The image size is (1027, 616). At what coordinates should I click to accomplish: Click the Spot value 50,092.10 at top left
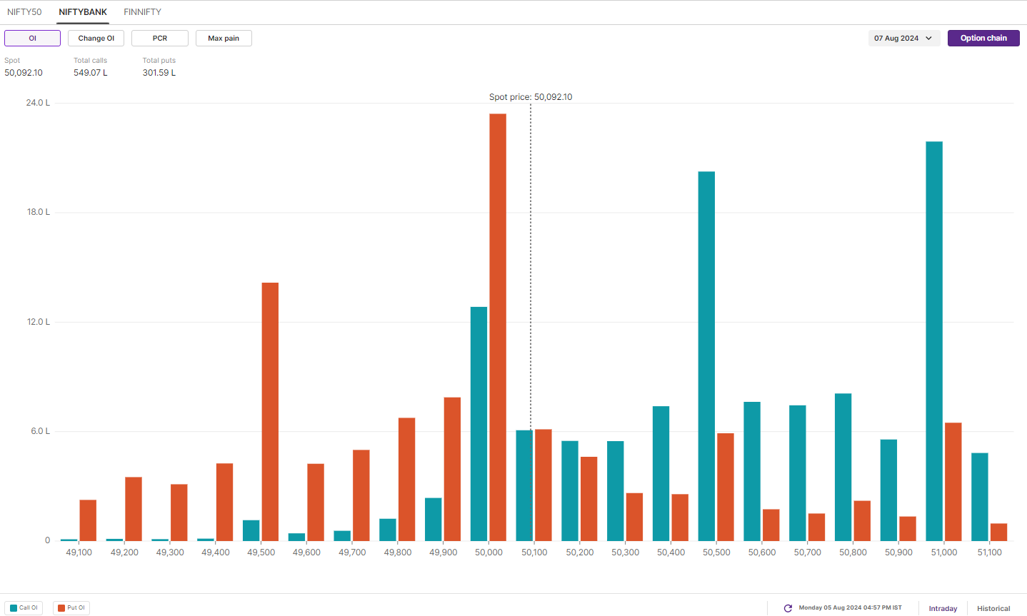click(24, 73)
